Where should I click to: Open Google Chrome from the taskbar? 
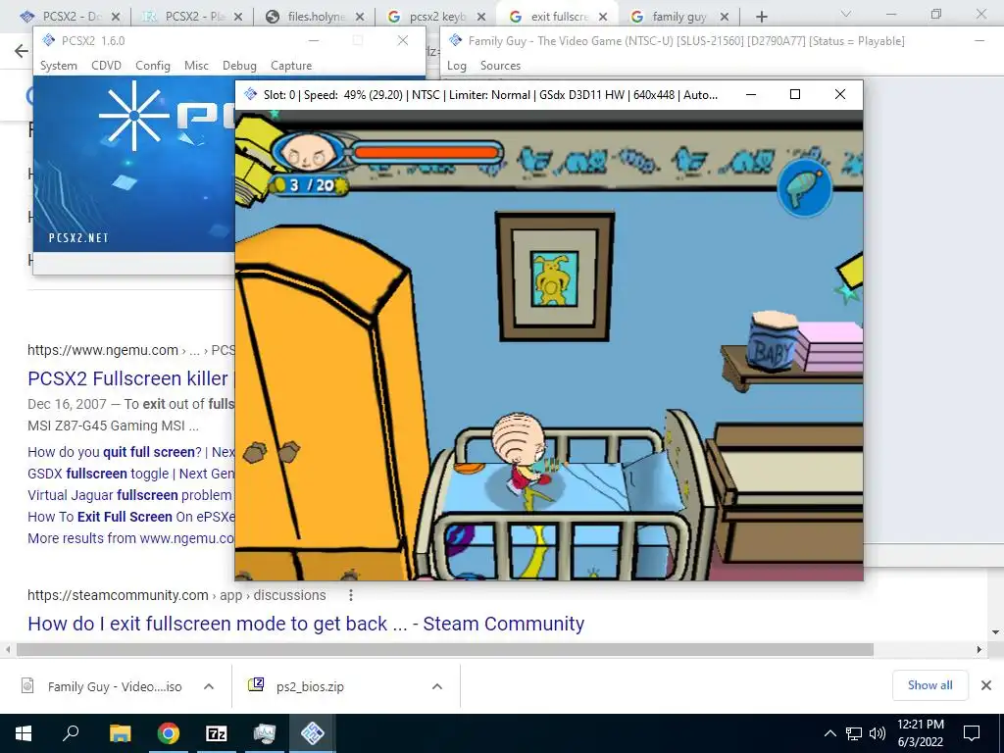point(169,733)
